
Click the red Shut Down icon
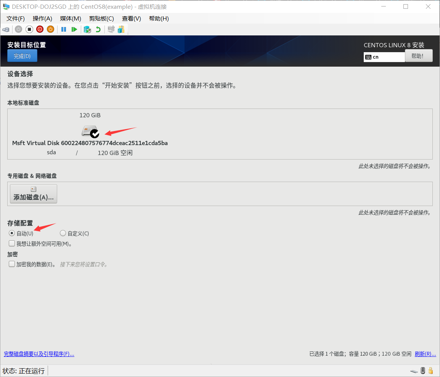click(x=40, y=29)
